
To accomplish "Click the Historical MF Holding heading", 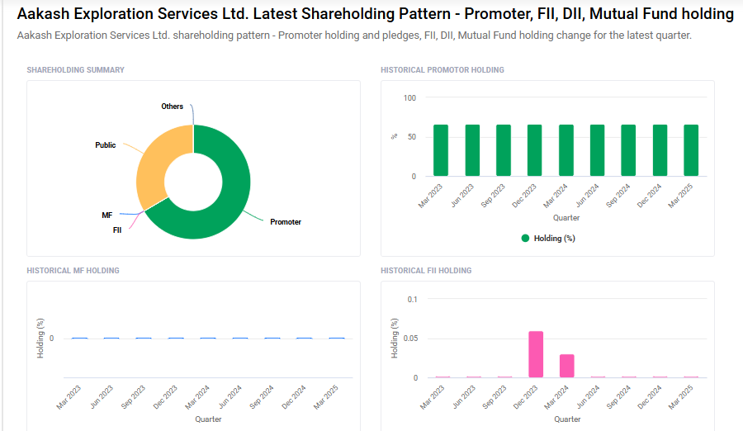I will coord(73,270).
